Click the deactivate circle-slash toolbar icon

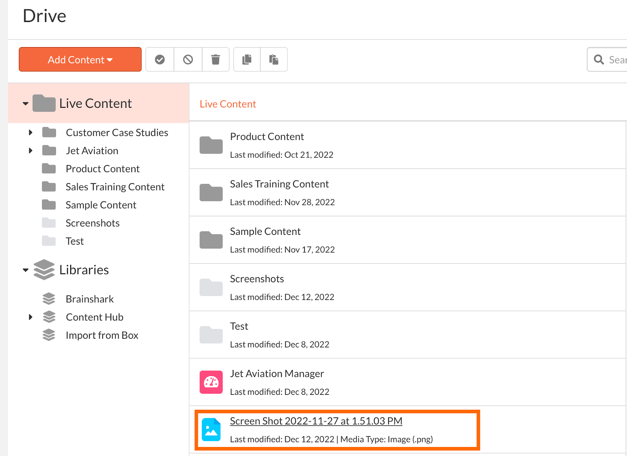188,60
